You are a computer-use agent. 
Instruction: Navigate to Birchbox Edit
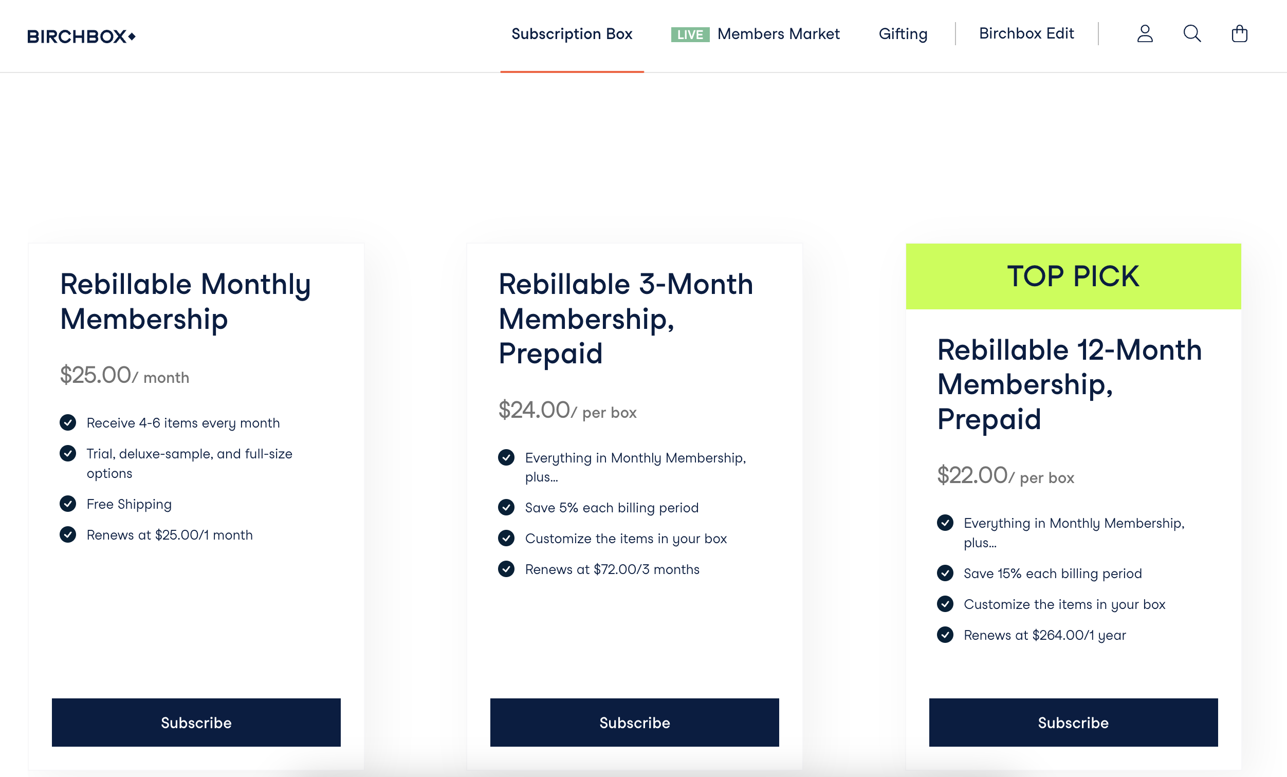tap(1026, 34)
